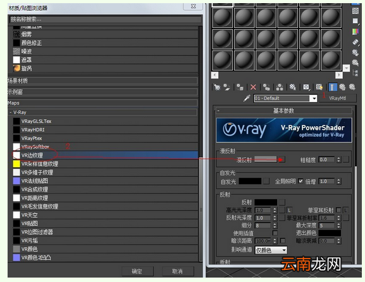
Task: Click the sample slots scroll right arrow
Action: pyautogui.click(x=339, y=75)
